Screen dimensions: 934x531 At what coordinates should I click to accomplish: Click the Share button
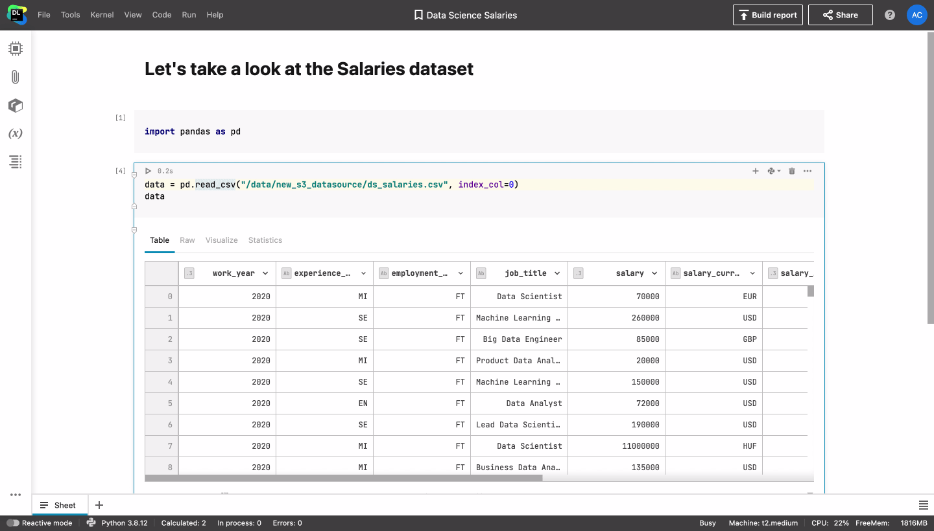coord(840,15)
